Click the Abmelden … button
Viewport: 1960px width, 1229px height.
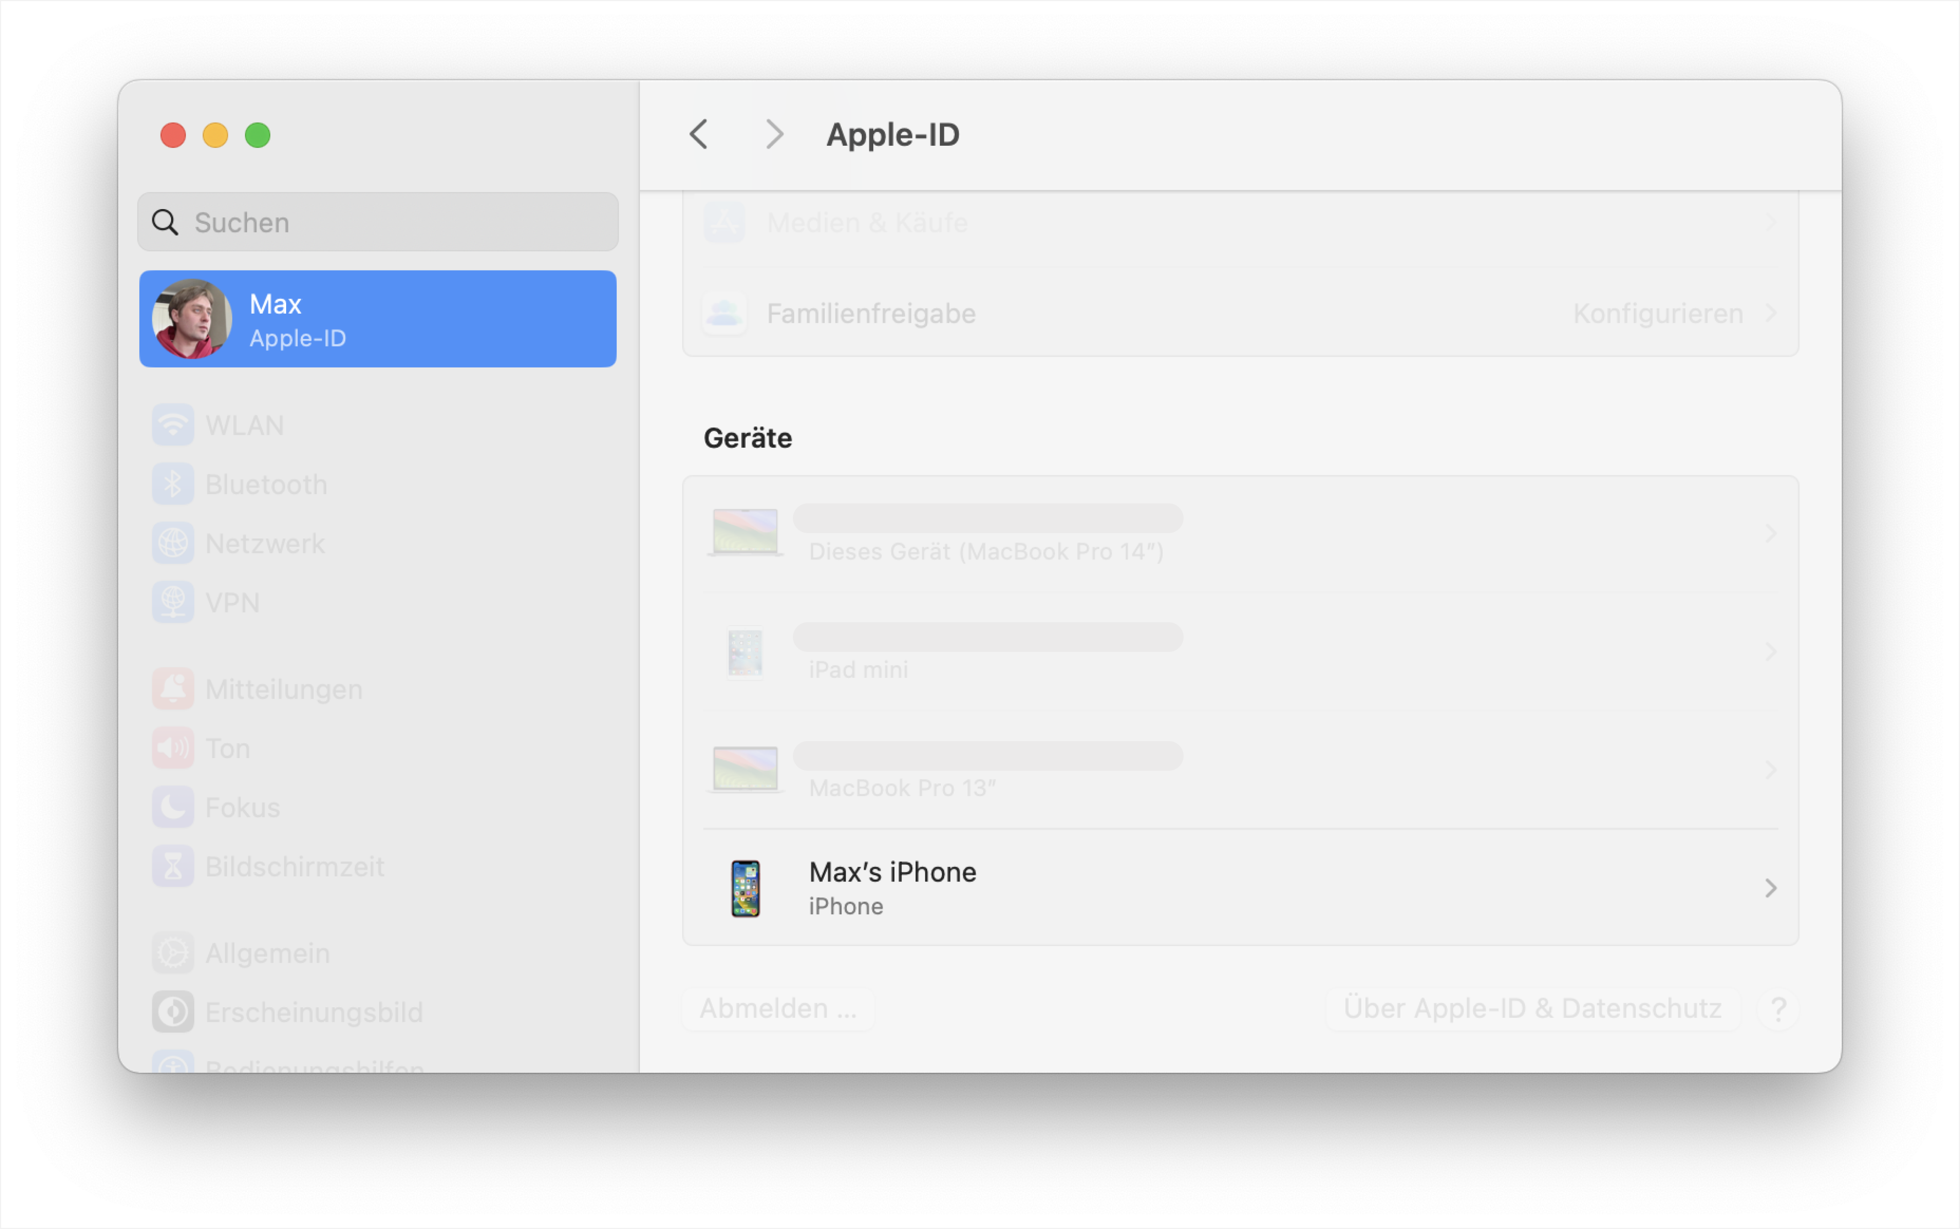coord(778,1009)
